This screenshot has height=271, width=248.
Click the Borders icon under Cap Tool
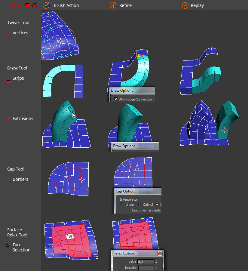tap(8, 179)
